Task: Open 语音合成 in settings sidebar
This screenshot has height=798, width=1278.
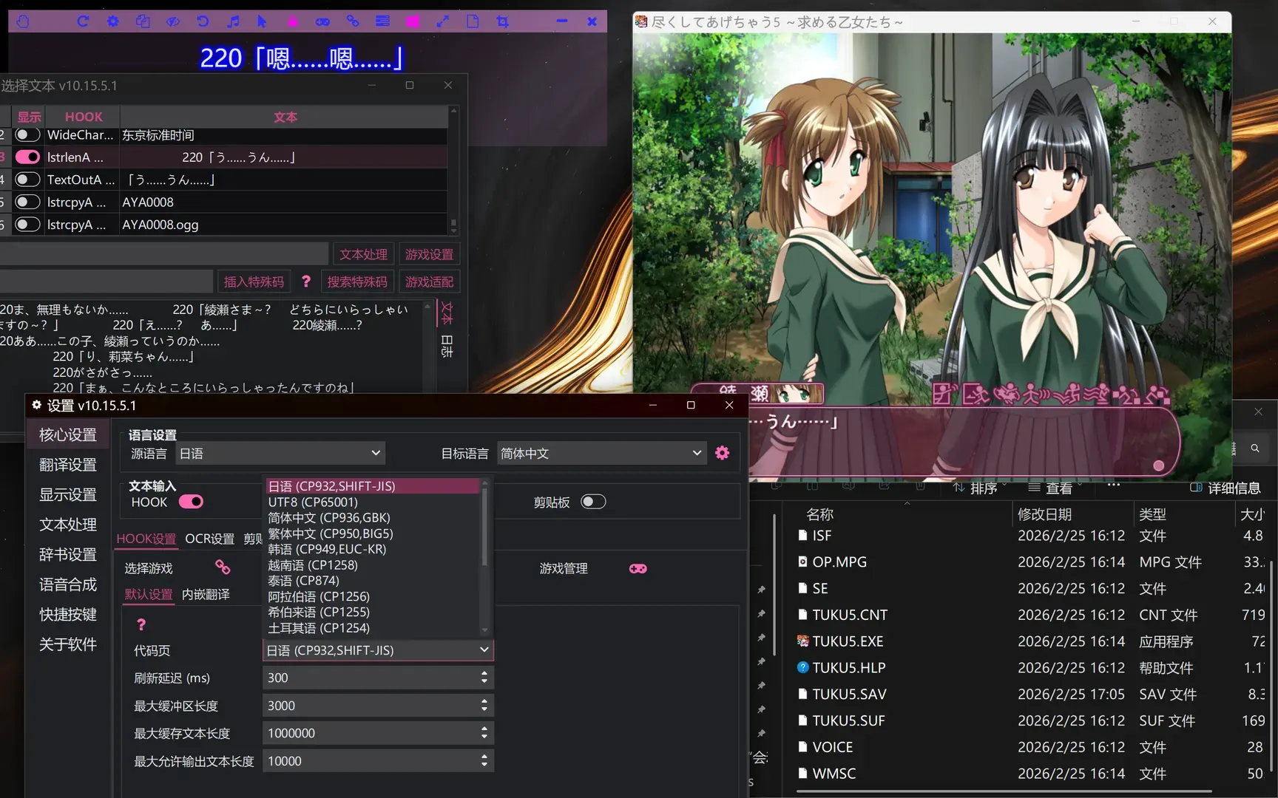Action: [x=68, y=584]
